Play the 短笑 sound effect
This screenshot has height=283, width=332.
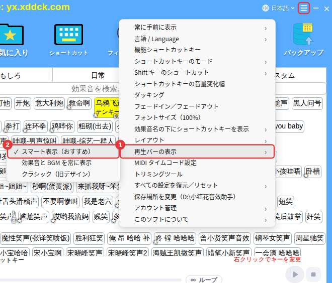click(286, 202)
